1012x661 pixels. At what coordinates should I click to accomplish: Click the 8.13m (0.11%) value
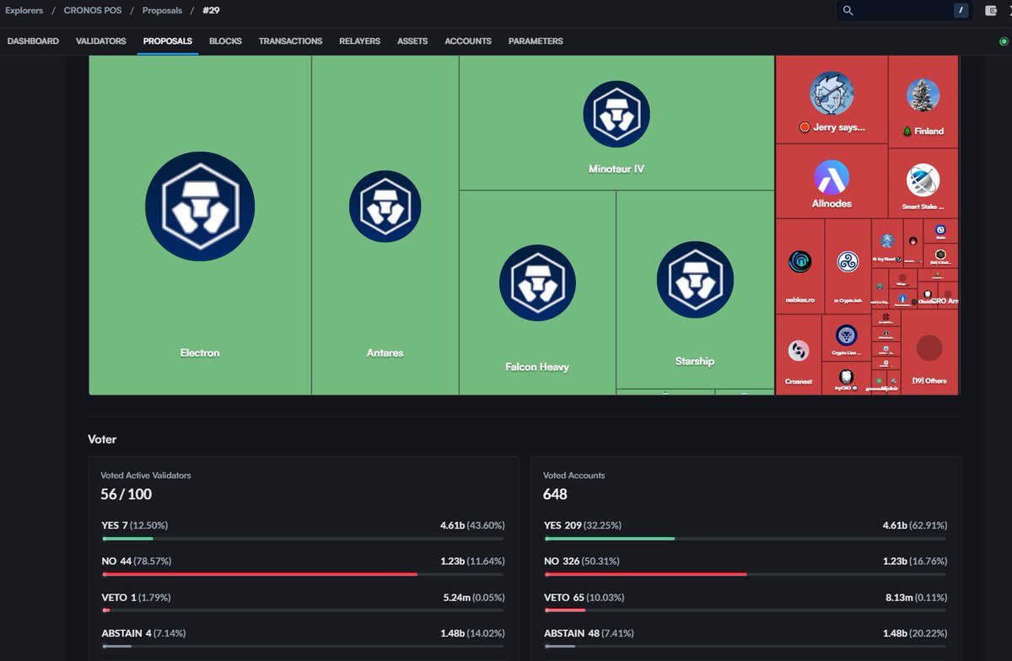[916, 597]
